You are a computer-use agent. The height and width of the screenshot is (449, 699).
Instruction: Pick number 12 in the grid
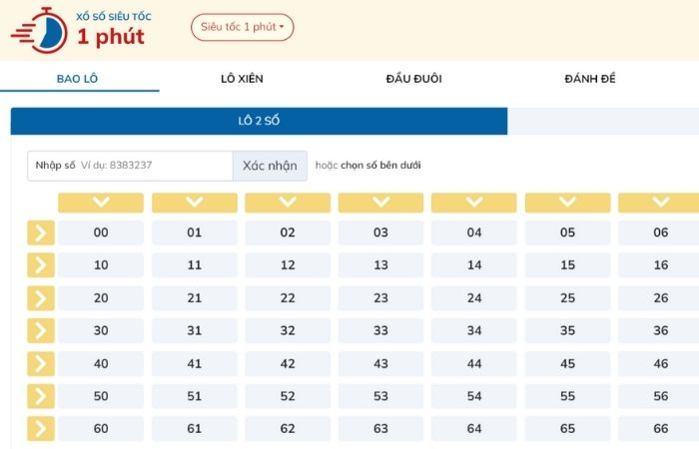(x=288, y=265)
